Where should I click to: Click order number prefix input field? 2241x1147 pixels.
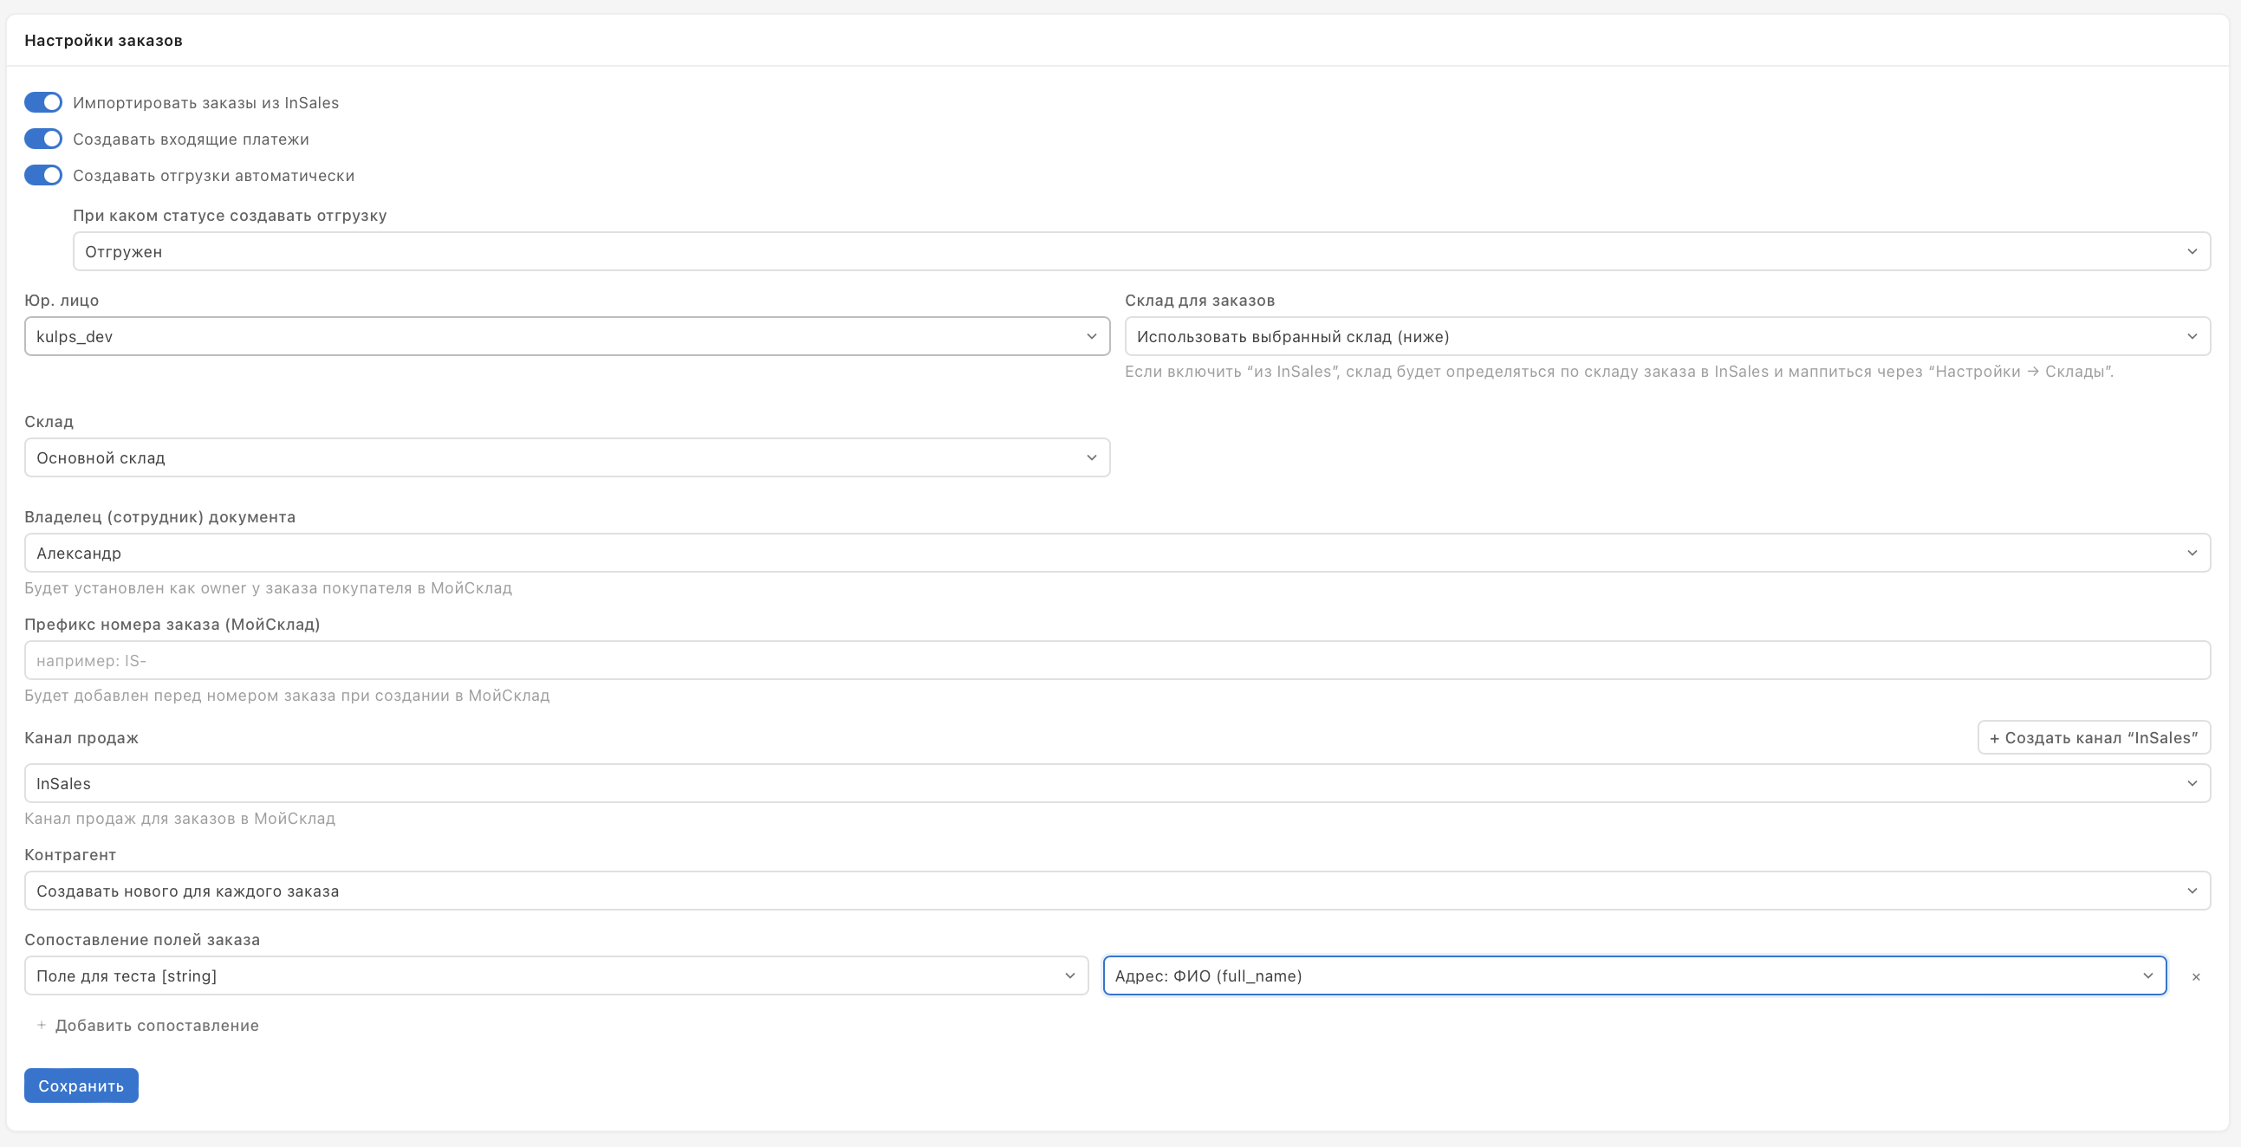(x=1116, y=661)
